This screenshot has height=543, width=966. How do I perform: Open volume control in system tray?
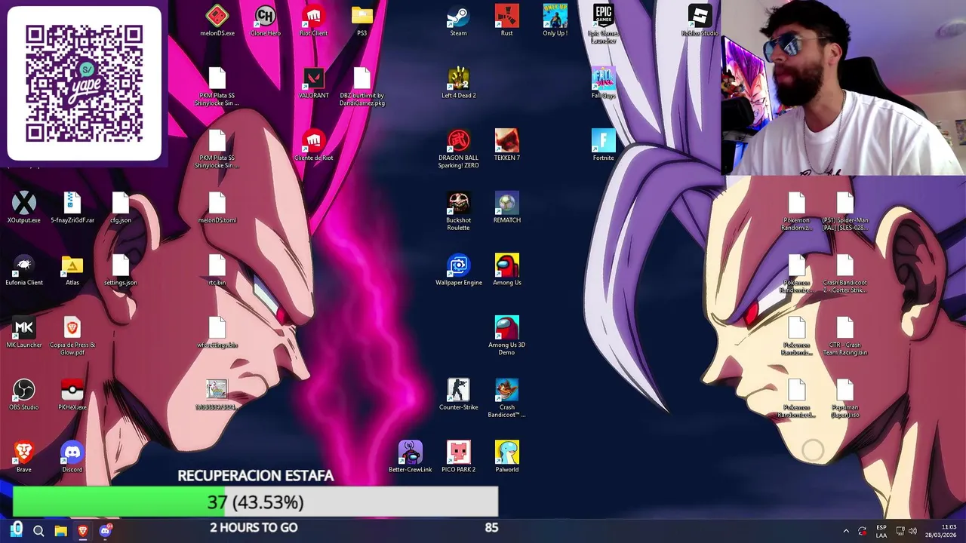point(913,531)
